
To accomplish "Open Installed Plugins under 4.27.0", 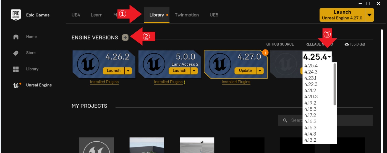I will [236, 82].
